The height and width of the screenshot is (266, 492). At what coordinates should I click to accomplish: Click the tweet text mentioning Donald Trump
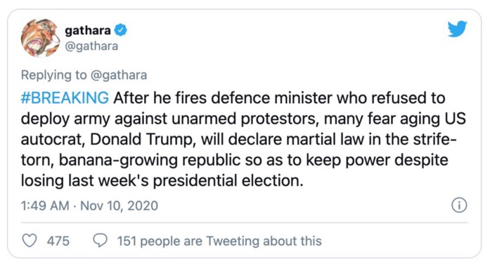tap(141, 140)
